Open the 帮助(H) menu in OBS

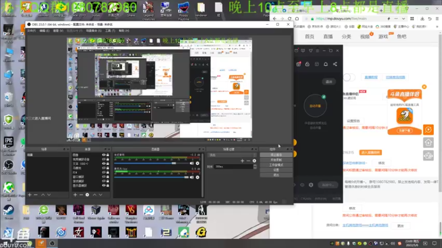point(124,31)
